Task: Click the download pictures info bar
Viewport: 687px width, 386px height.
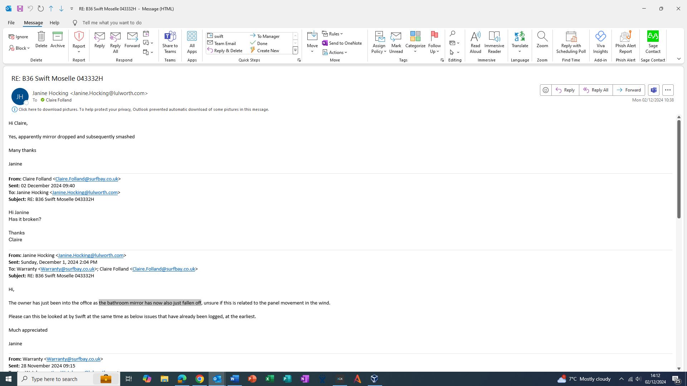Action: pyautogui.click(x=143, y=109)
